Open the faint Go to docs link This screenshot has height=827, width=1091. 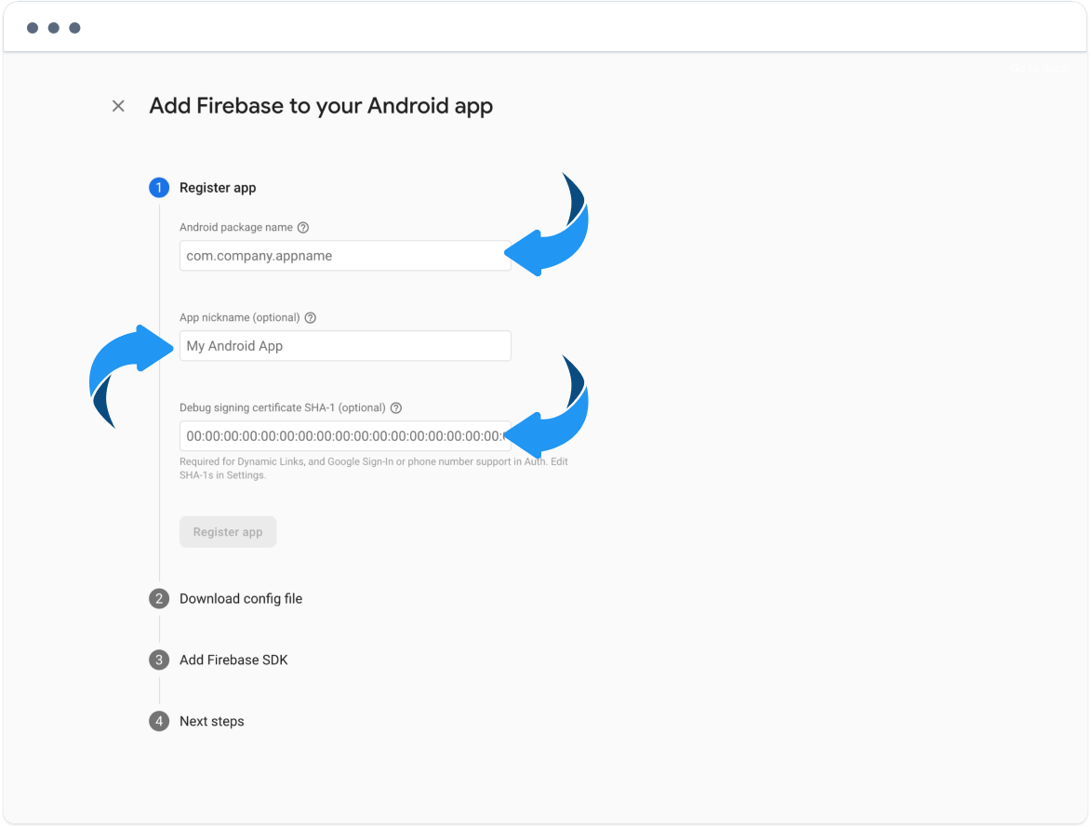click(x=1039, y=68)
